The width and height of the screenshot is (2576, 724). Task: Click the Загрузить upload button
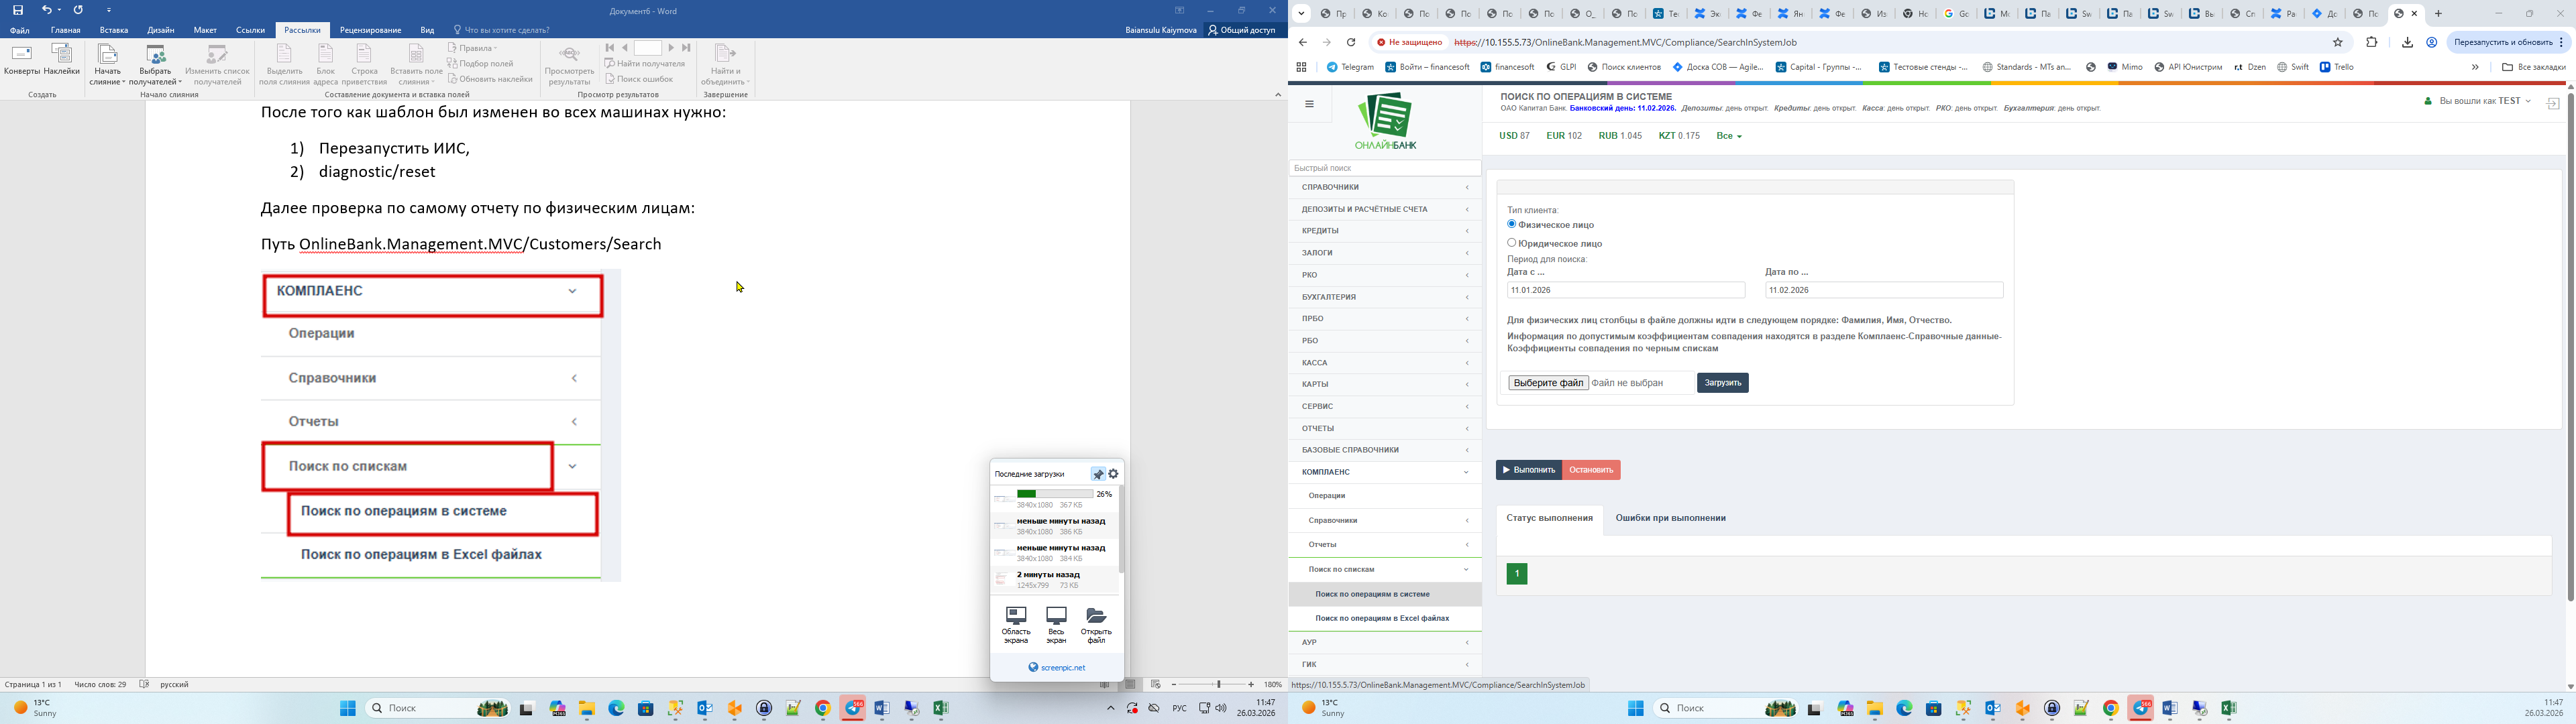pyautogui.click(x=1722, y=383)
